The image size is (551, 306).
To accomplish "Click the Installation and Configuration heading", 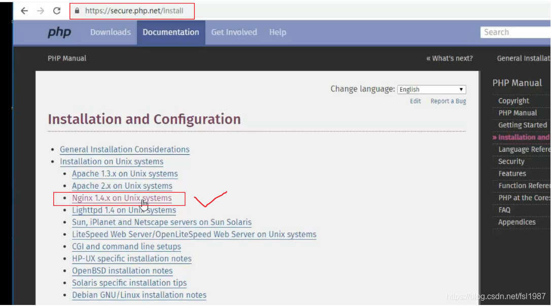I will click(x=144, y=119).
